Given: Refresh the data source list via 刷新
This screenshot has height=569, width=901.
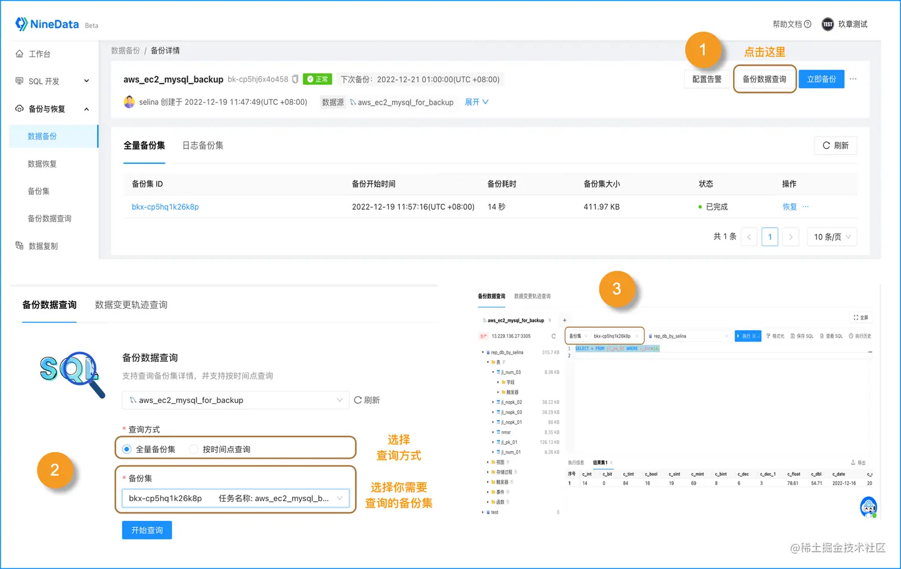Looking at the screenshot, I should (x=366, y=400).
